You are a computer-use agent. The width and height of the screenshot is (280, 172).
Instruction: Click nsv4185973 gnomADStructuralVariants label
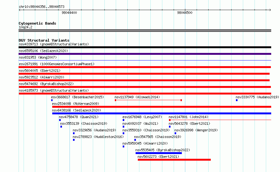54,90
